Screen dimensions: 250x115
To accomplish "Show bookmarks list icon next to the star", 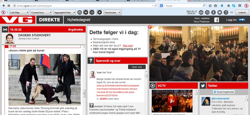I will pyautogui.click(x=216, y=6).
